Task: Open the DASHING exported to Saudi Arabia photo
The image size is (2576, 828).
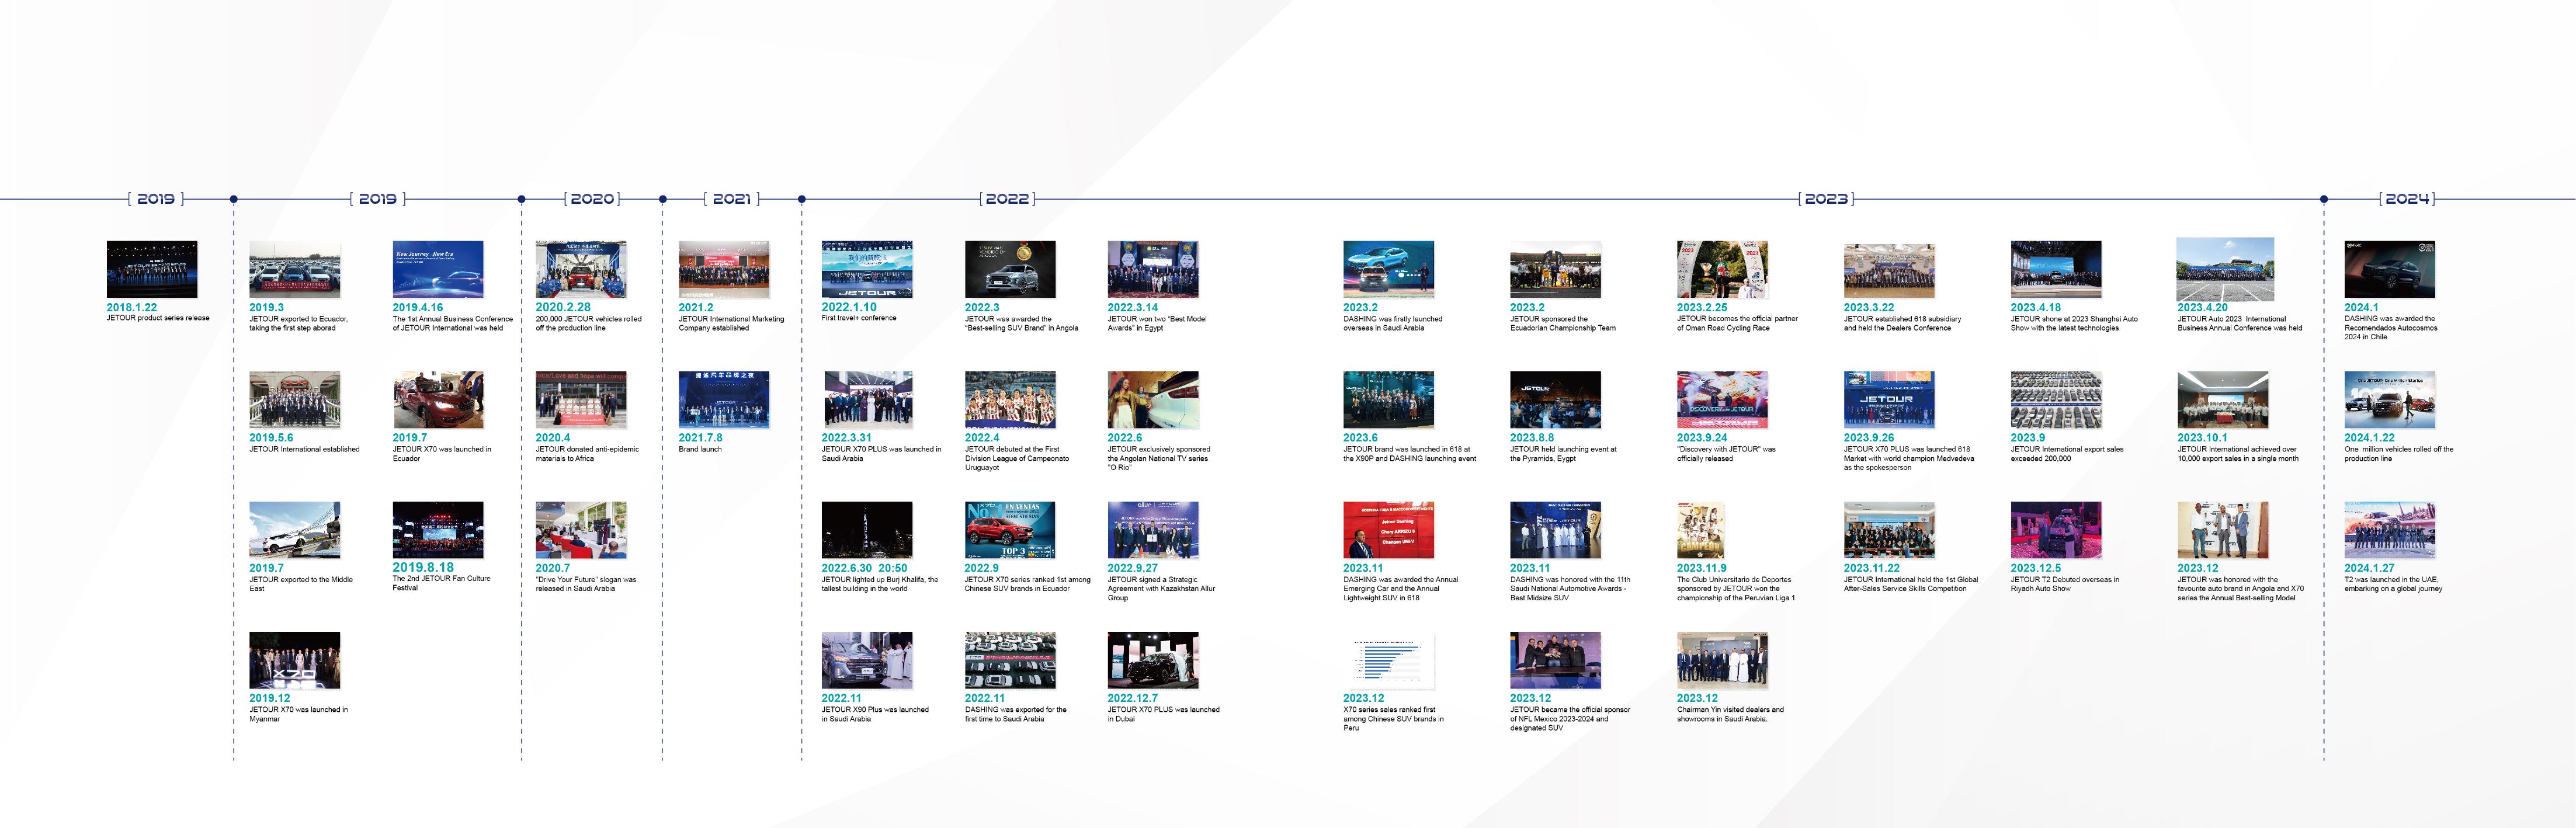Action: (x=1010, y=660)
